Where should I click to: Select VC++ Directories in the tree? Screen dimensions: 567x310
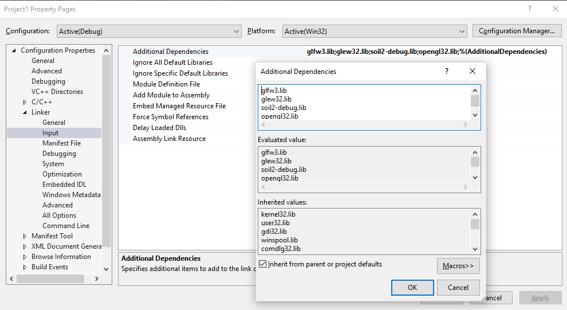(x=57, y=92)
